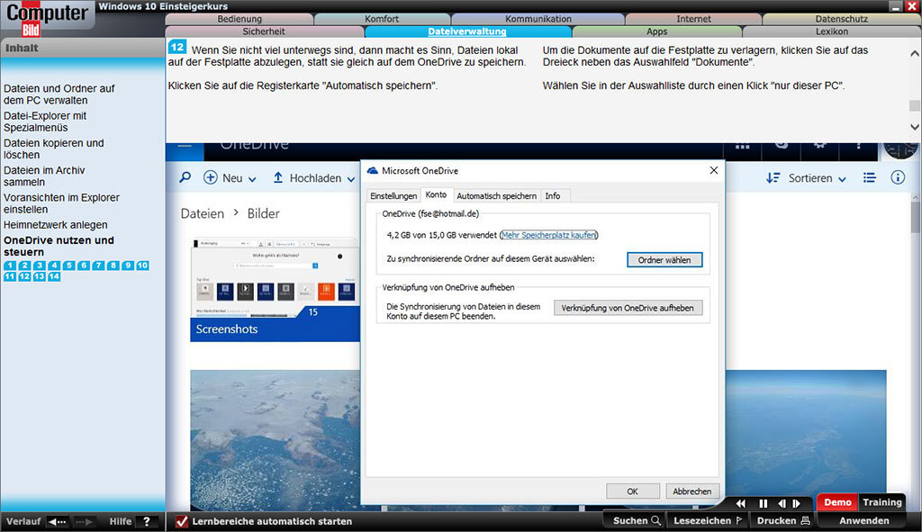
Task: Click OK in OneDrive dialog
Action: (x=632, y=491)
